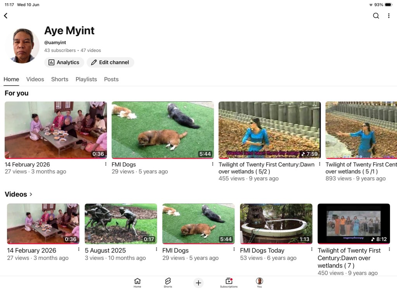Play the FMI Dogs Today fountain thumbnail

pos(276,224)
